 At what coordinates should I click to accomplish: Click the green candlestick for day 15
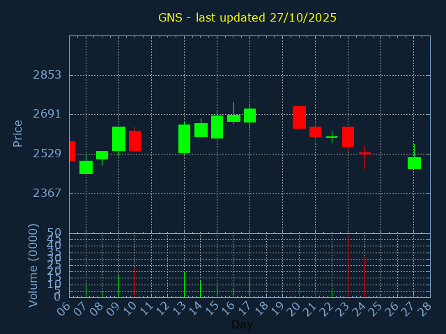217,127
